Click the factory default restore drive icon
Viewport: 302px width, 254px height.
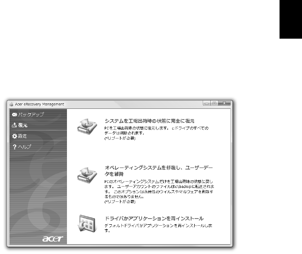pyautogui.click(x=87, y=127)
